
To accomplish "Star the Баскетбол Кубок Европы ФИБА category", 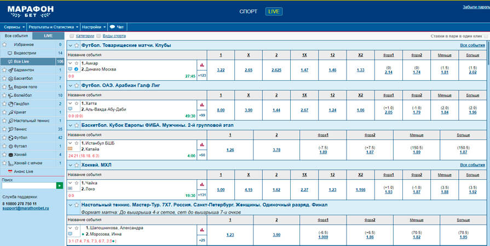I will pyautogui.click(x=77, y=126).
